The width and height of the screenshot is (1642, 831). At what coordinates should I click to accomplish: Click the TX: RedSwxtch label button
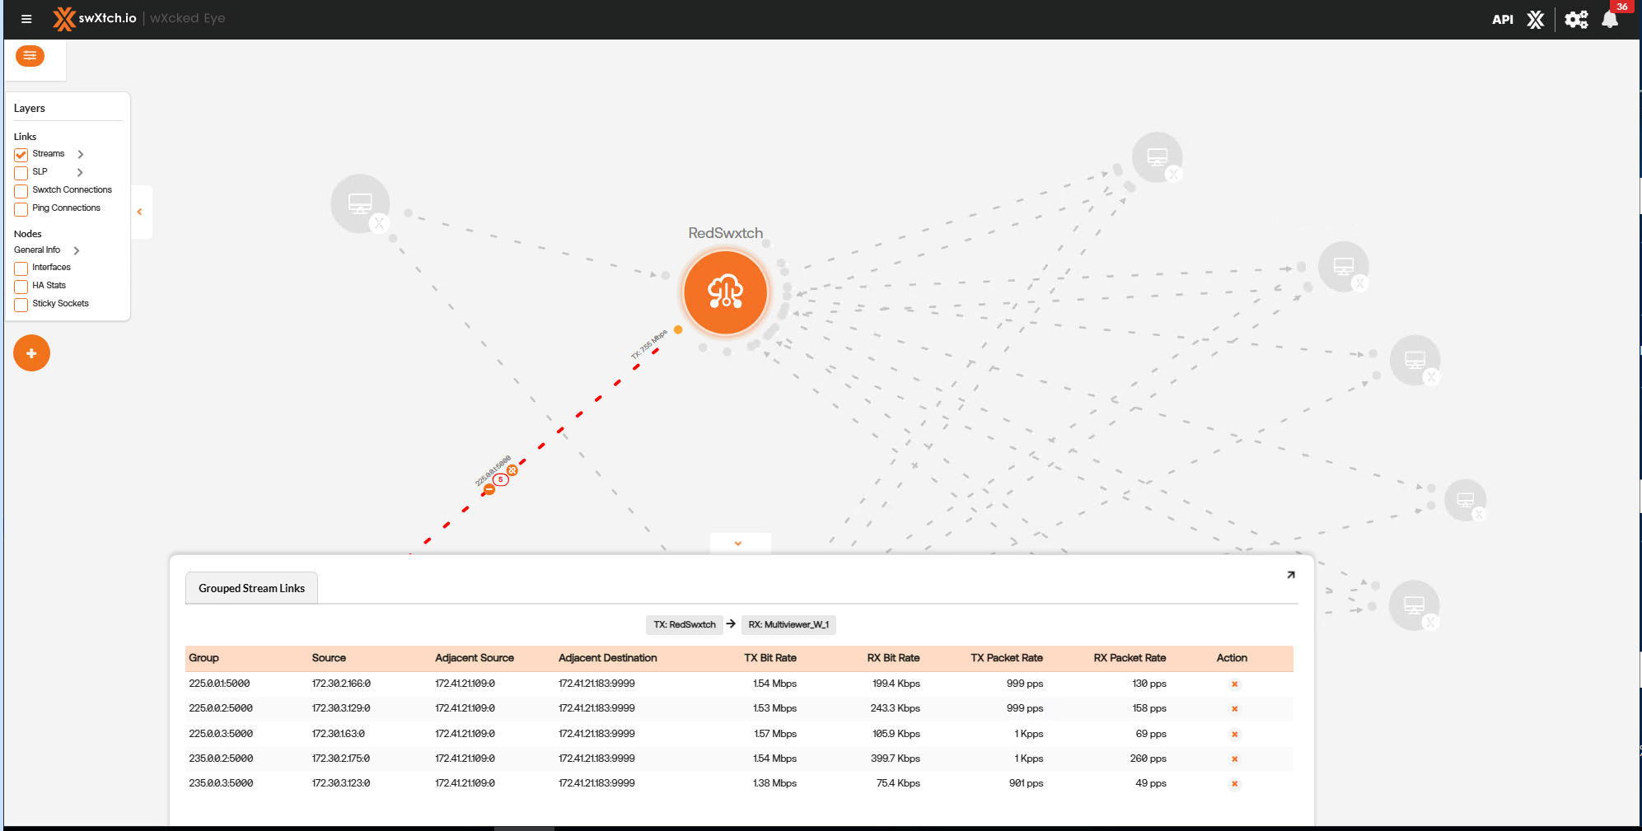point(684,625)
